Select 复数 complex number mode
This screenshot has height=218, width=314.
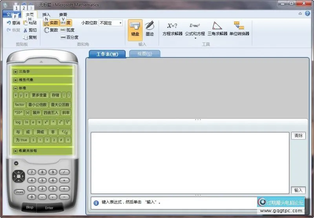(x=51, y=30)
